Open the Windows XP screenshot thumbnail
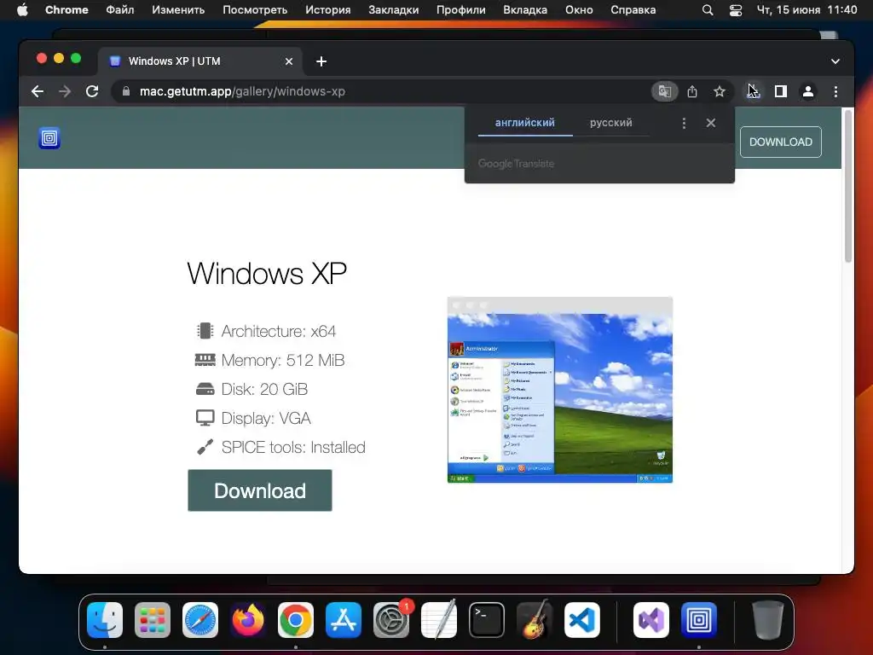Screen dimensions: 873x655 (560, 390)
